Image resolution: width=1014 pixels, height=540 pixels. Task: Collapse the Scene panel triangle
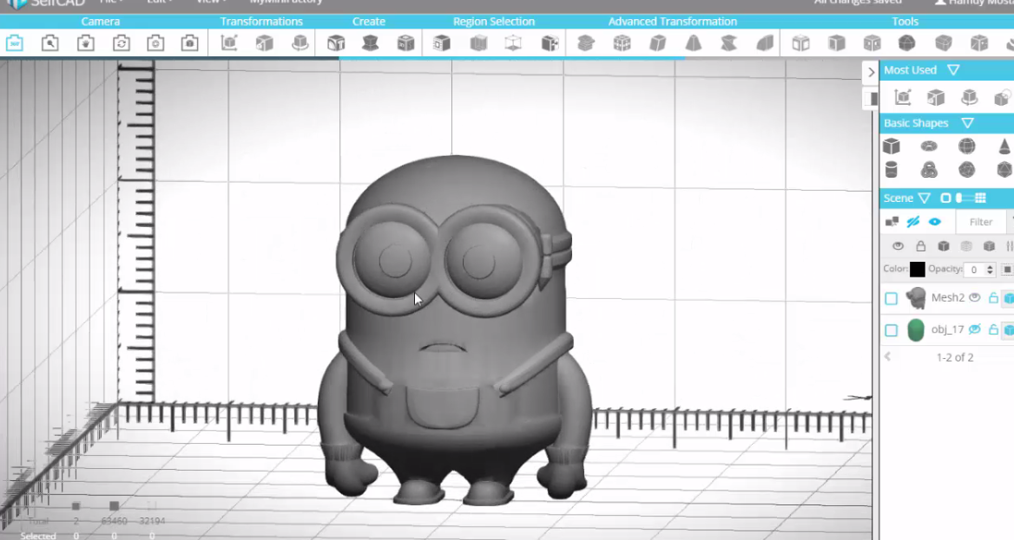coord(924,198)
